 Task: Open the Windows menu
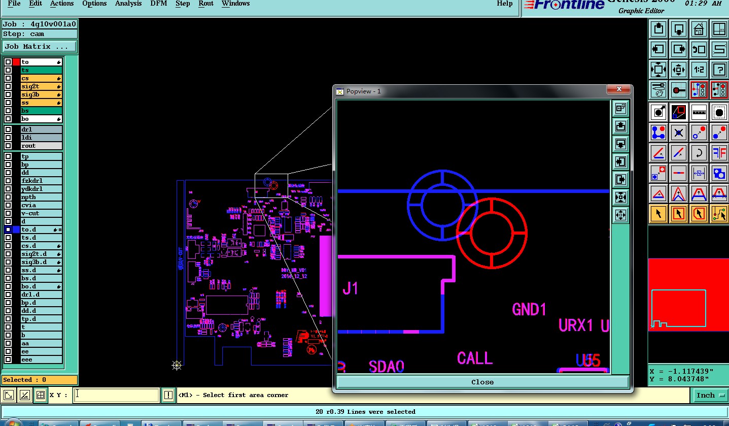click(235, 4)
